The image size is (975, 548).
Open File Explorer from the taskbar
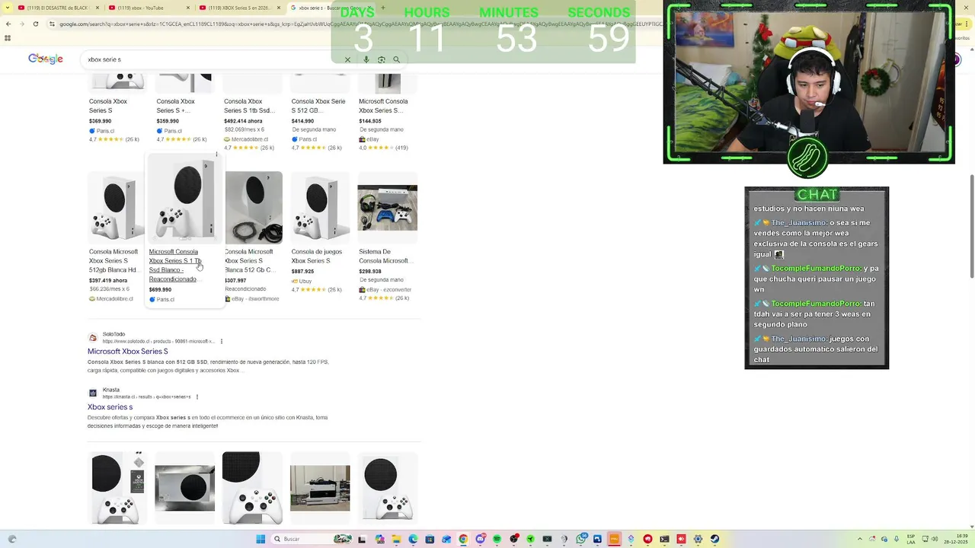click(x=396, y=539)
